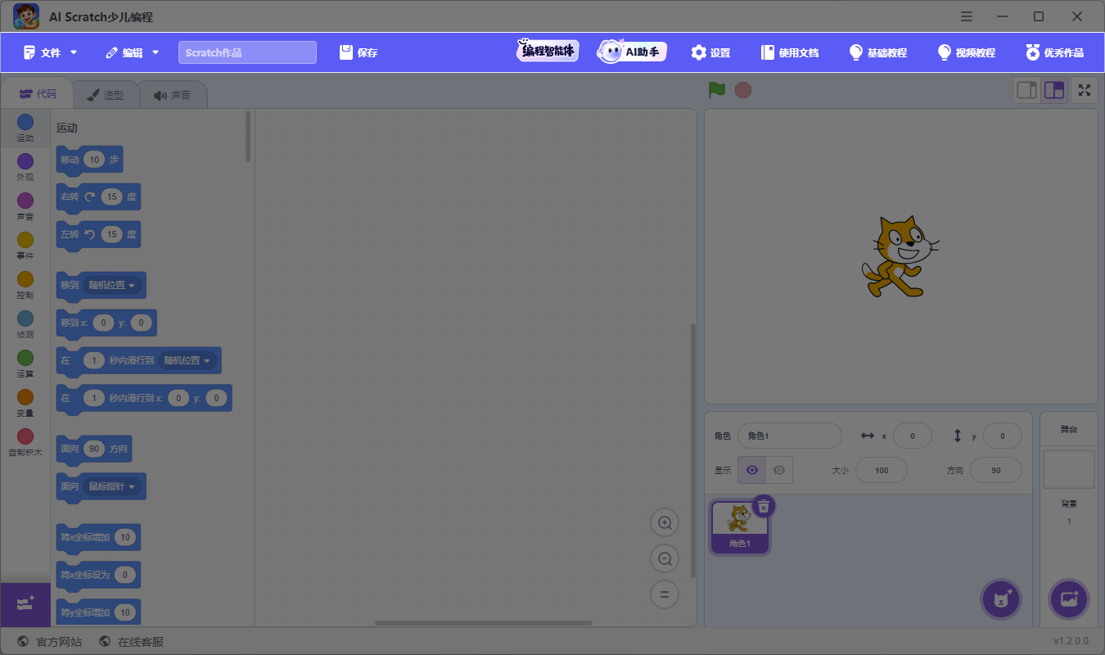Click the green flag to run
The image size is (1105, 655).
tap(717, 90)
